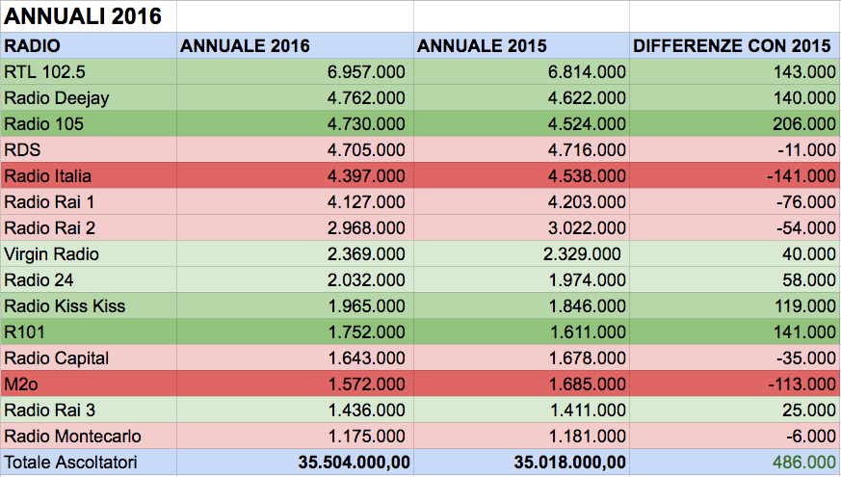Select the DIFFERENZE CON 2015 header cell
841x477 pixels.
point(733,46)
